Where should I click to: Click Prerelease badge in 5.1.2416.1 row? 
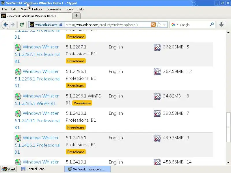pos(76,152)
